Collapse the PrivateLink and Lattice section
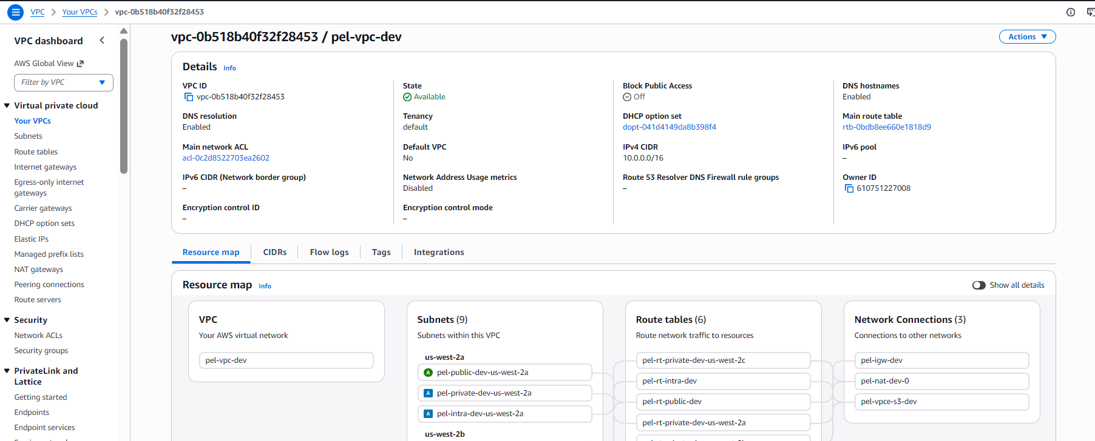 click(x=7, y=371)
